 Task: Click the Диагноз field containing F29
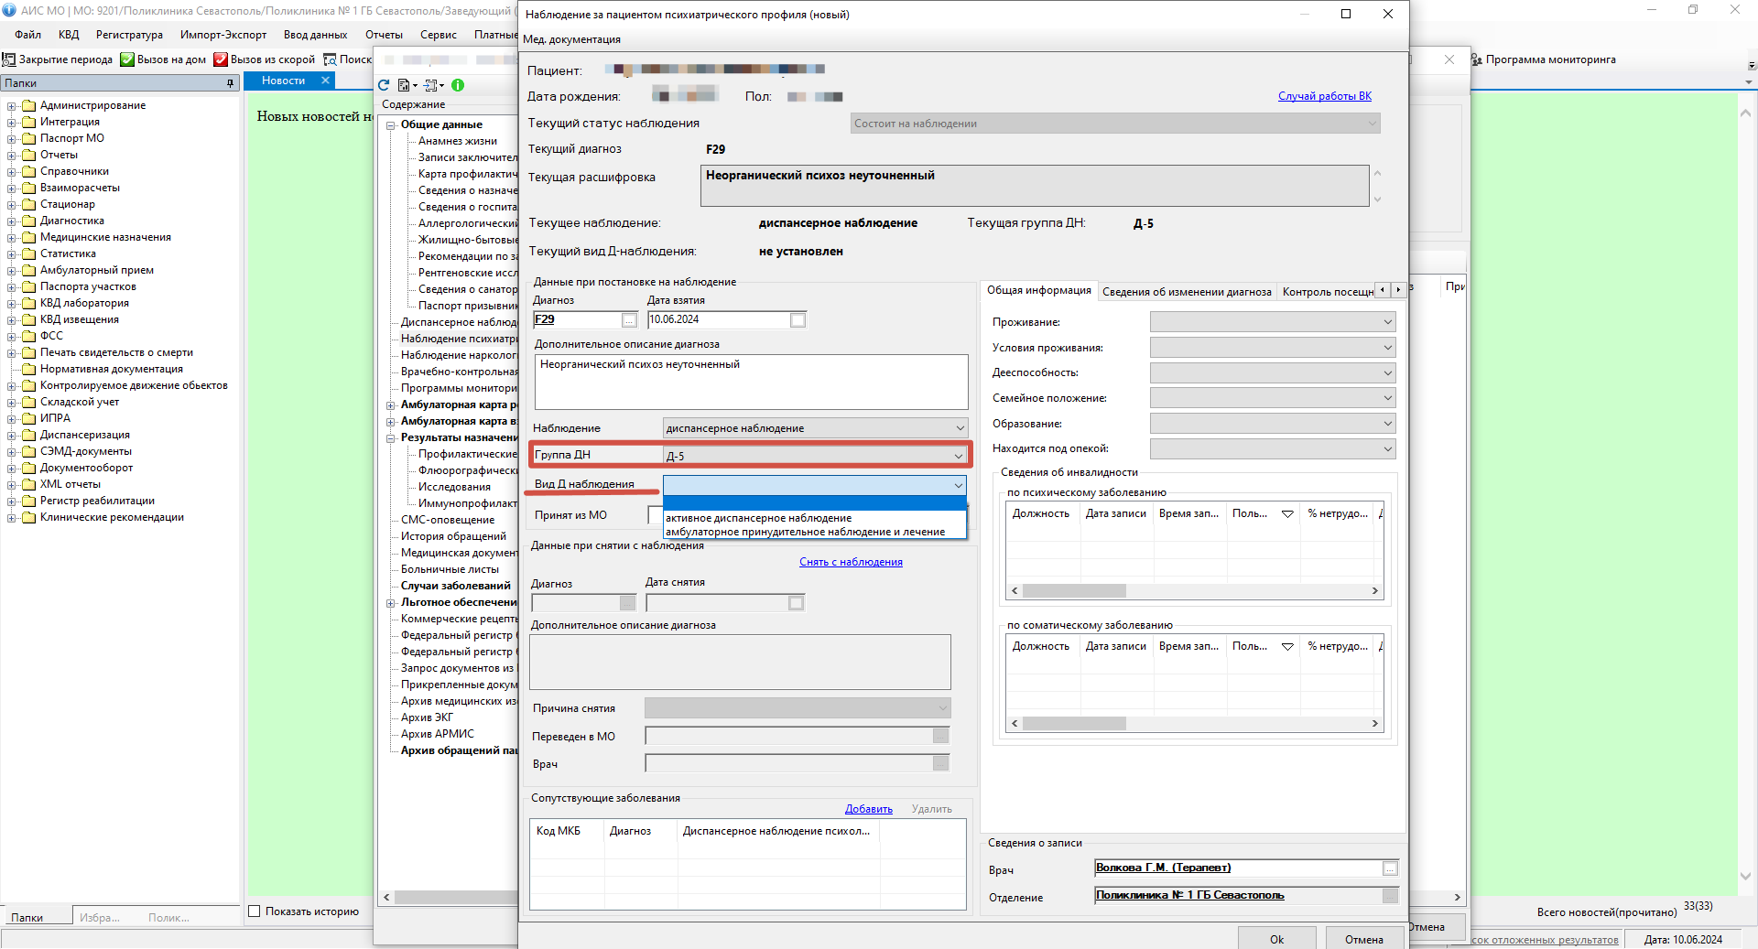pos(578,320)
